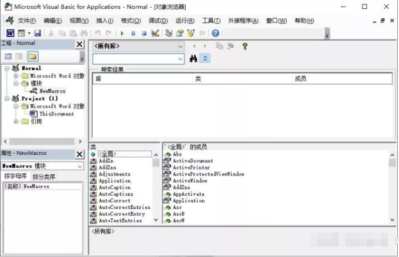Click the 成员 column header in search results
Viewport: 399px width, 257px height.
342,79
